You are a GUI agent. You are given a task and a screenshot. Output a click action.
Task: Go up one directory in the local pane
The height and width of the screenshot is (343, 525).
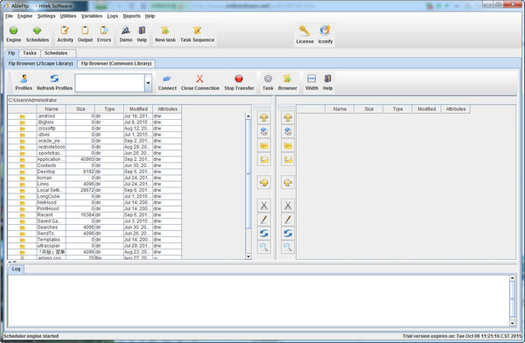point(264,117)
